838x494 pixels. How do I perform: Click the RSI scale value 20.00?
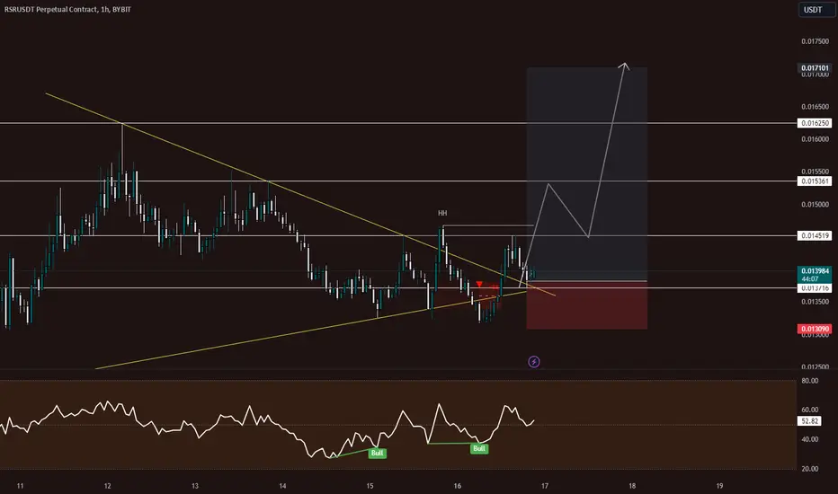point(809,469)
